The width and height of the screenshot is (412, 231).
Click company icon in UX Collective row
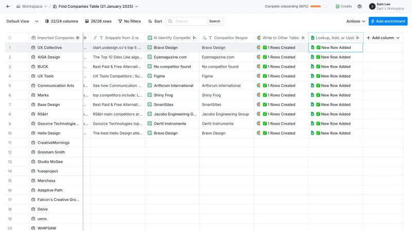(x=33, y=47)
